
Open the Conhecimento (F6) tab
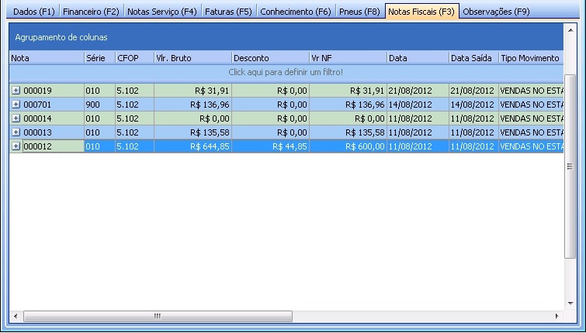pos(295,12)
